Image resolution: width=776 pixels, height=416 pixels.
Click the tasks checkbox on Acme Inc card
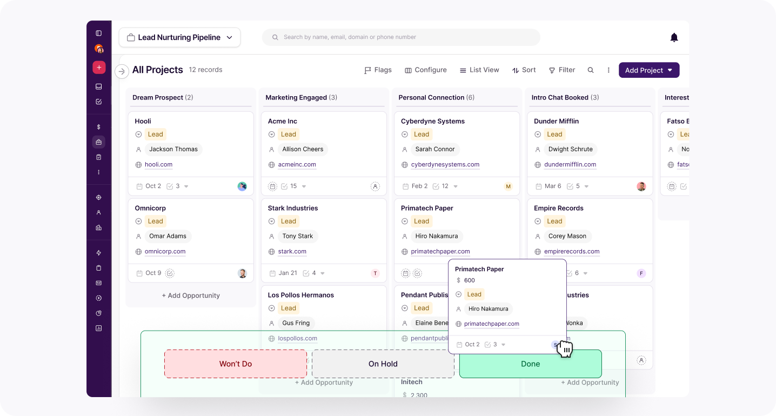tap(284, 186)
